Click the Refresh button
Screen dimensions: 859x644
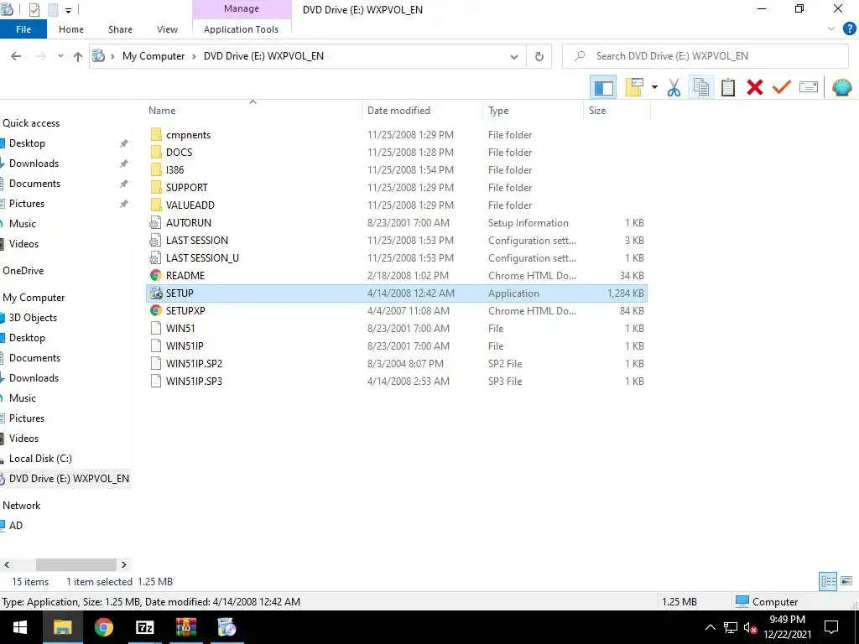coord(539,56)
